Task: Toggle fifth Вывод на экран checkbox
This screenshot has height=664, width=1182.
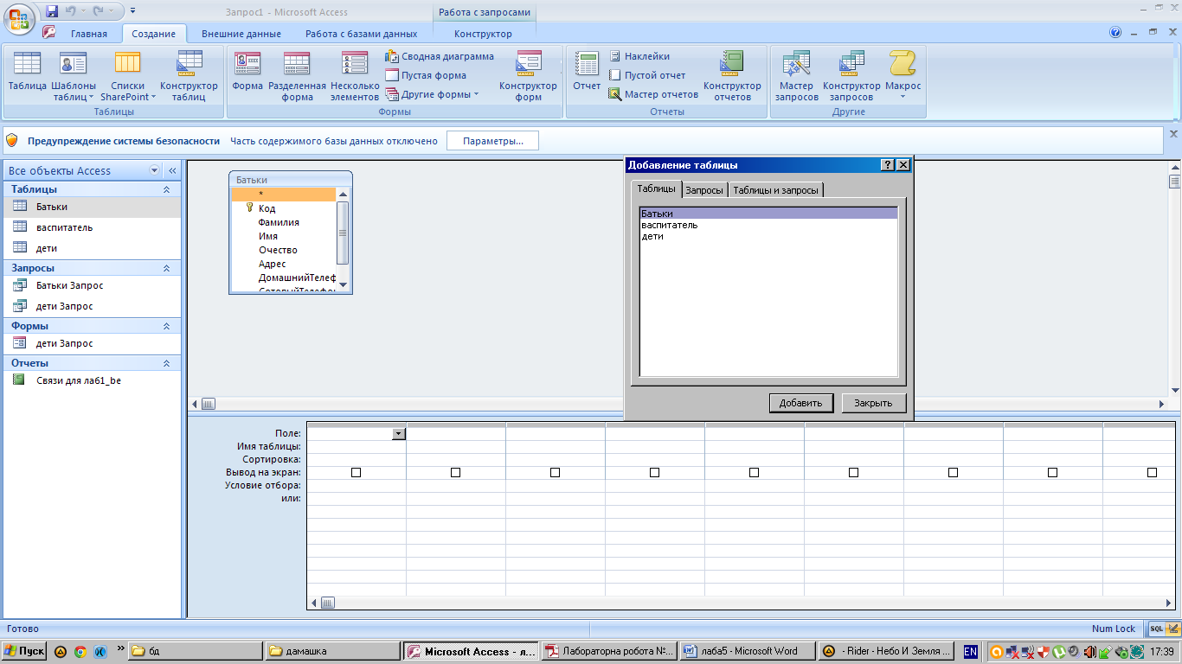Action: (x=754, y=472)
